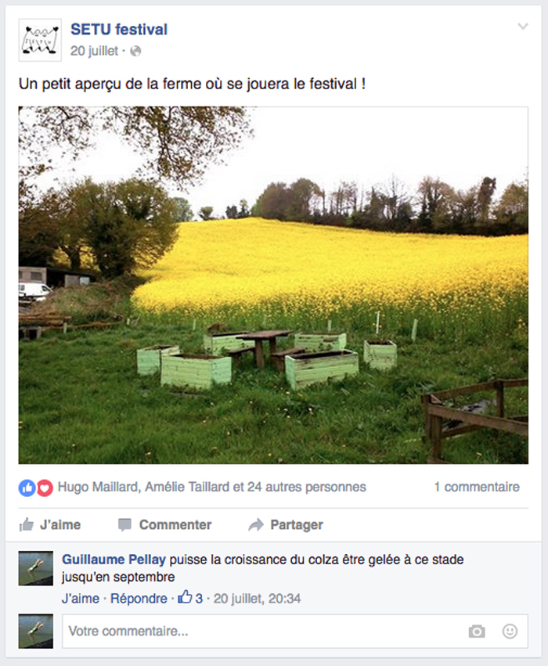Like the post with J'aime button
The width and height of the screenshot is (548, 666).
(49, 525)
